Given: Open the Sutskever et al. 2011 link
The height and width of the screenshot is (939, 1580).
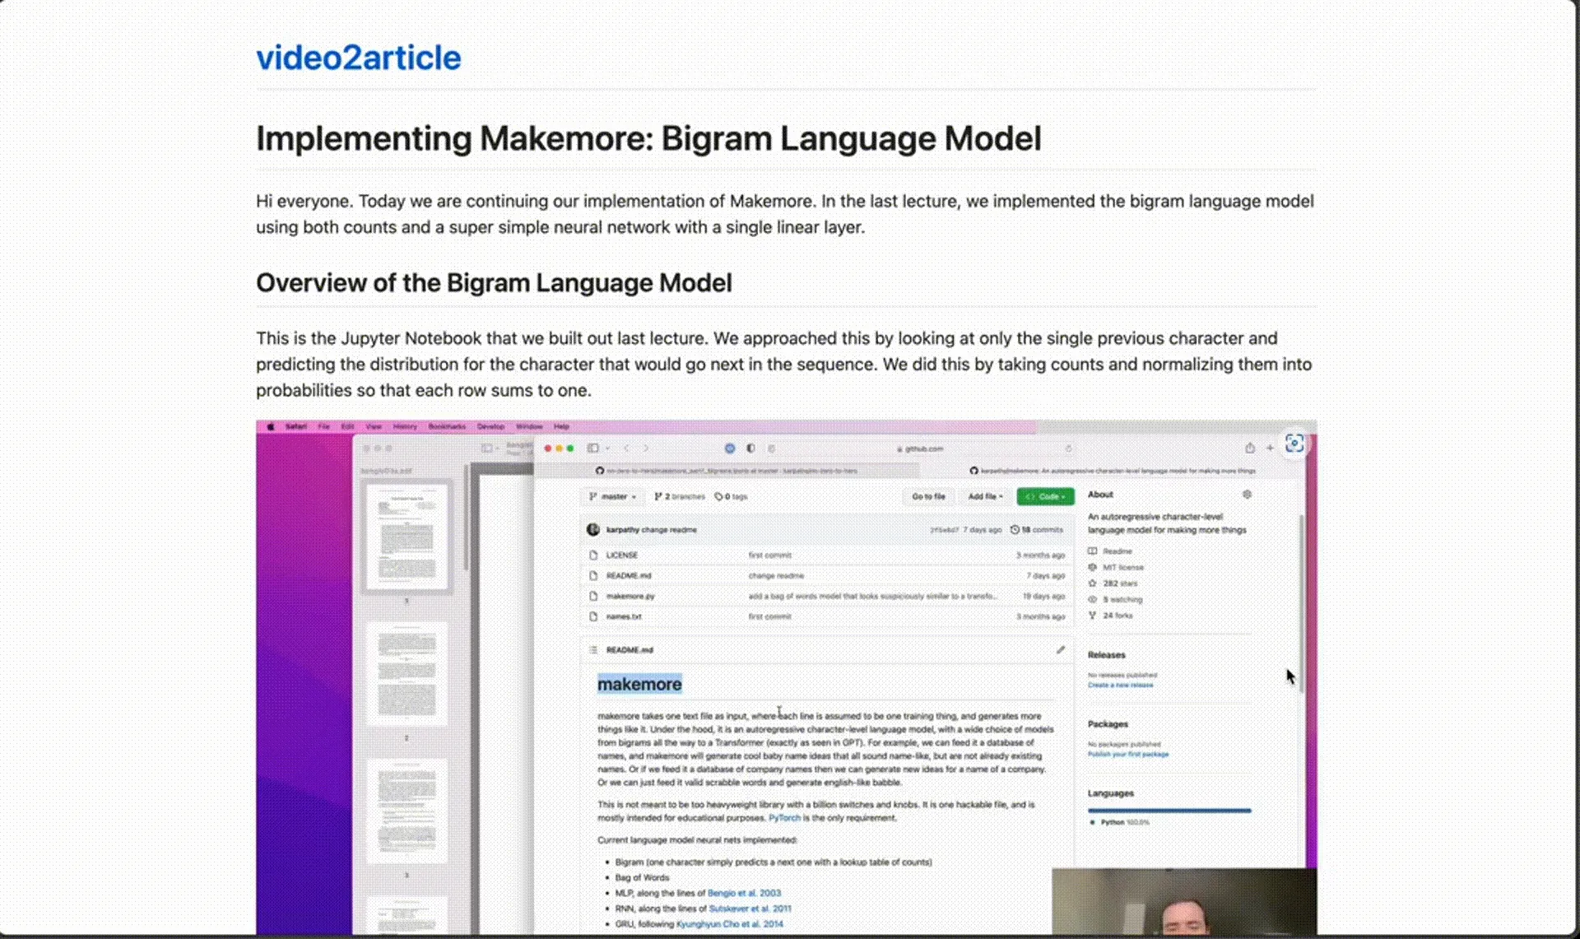Looking at the screenshot, I should pos(750,909).
